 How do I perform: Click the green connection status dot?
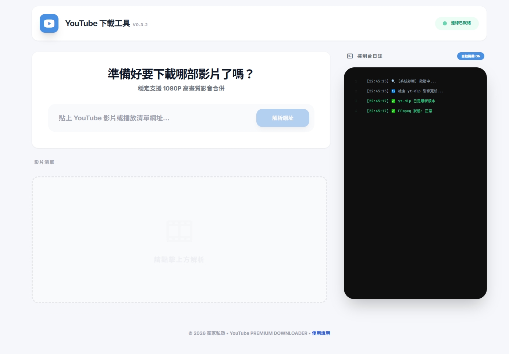(x=445, y=23)
